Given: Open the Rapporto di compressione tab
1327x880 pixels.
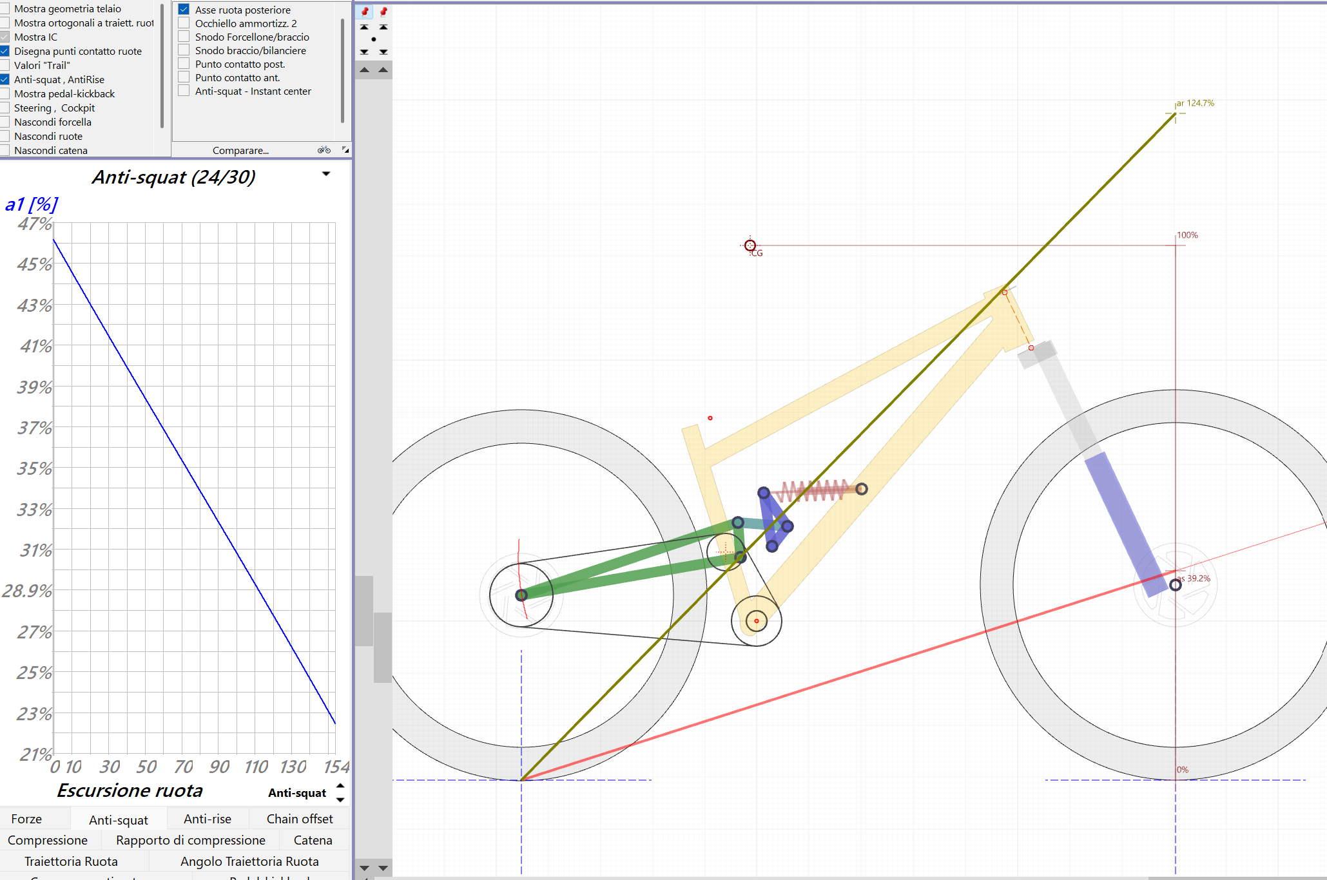Looking at the screenshot, I should point(191,840).
